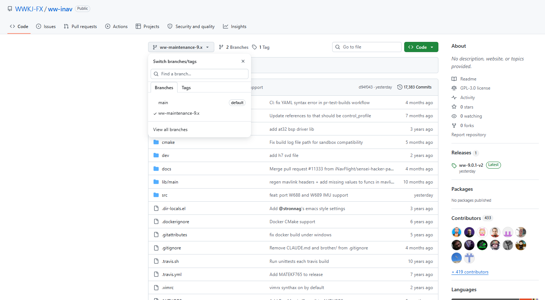Open the .dockerignore file
Image resolution: width=545 pixels, height=300 pixels.
pyautogui.click(x=175, y=222)
